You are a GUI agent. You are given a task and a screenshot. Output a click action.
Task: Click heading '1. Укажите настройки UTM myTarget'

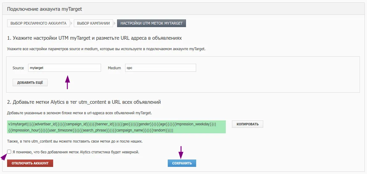point(94,38)
